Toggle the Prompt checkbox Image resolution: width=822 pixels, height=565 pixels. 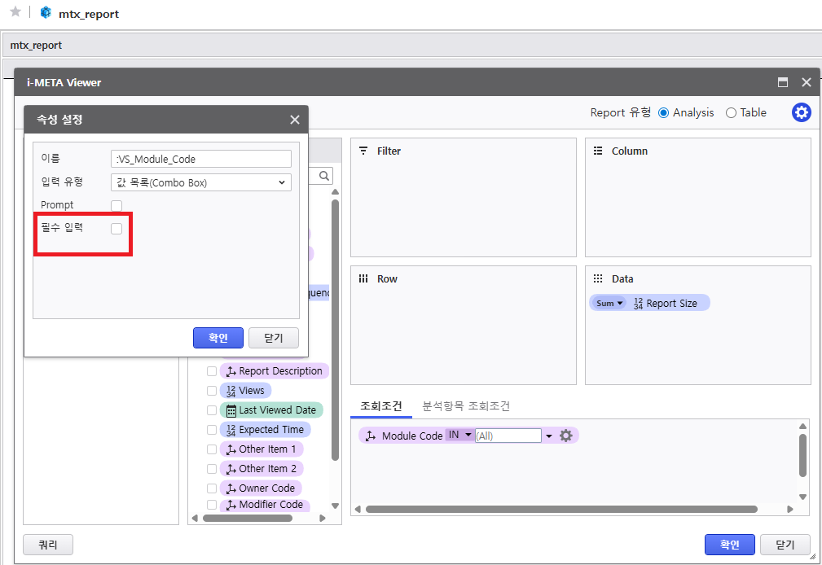point(116,205)
